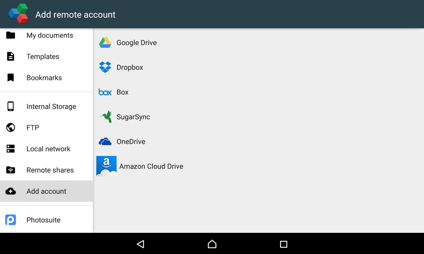
Task: Click the Add account cloud icon
Action: pos(10,191)
